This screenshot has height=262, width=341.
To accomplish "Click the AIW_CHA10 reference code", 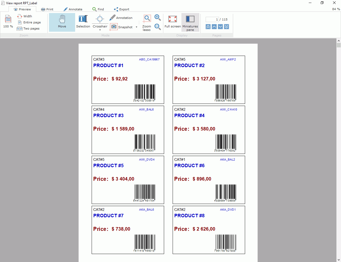I will [229, 109].
